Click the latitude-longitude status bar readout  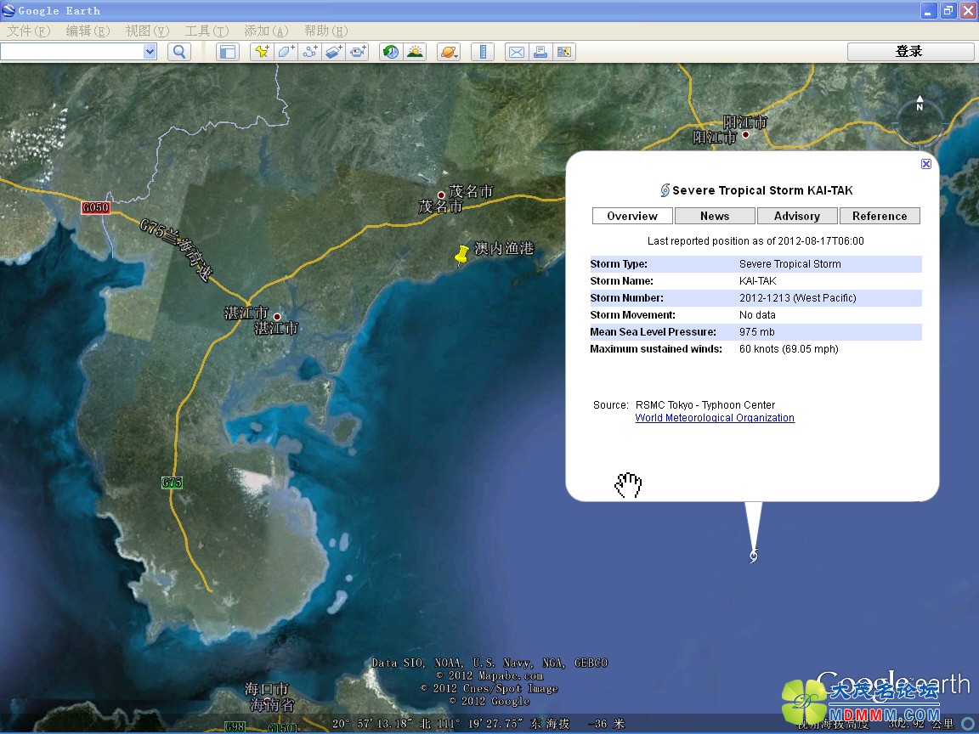pos(437,724)
